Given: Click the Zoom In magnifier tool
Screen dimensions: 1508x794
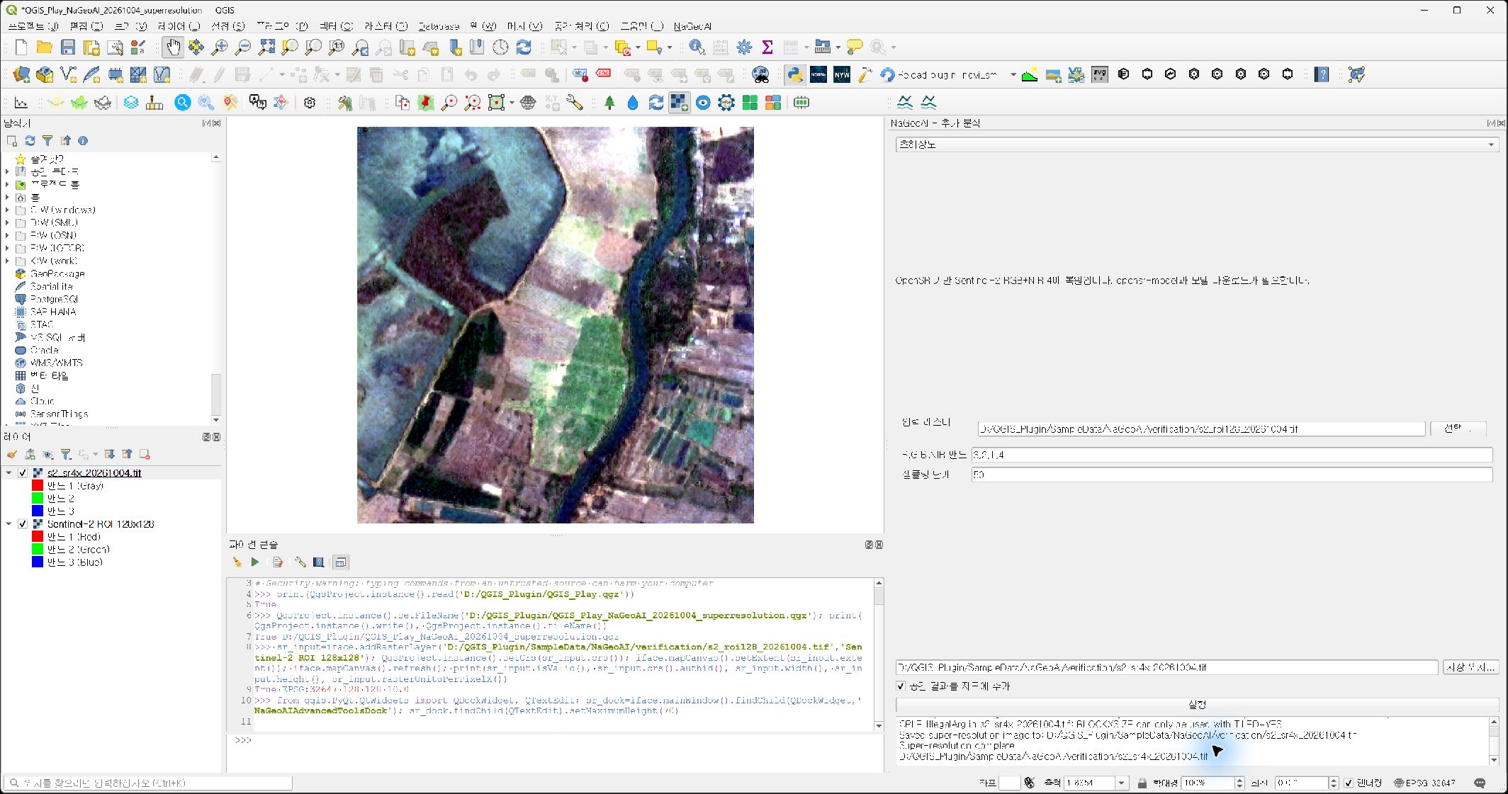Looking at the screenshot, I should [220, 47].
